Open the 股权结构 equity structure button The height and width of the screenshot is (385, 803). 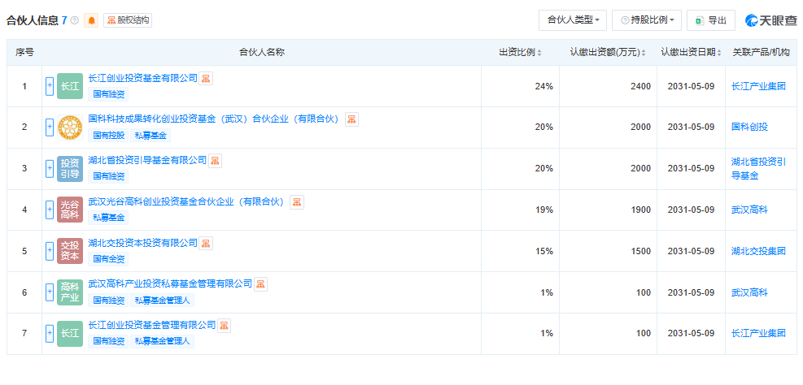pos(128,20)
